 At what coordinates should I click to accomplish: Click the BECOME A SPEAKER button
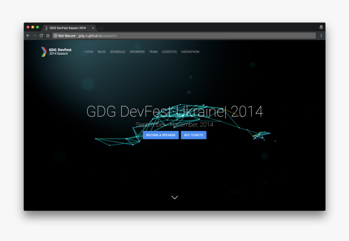click(x=161, y=135)
